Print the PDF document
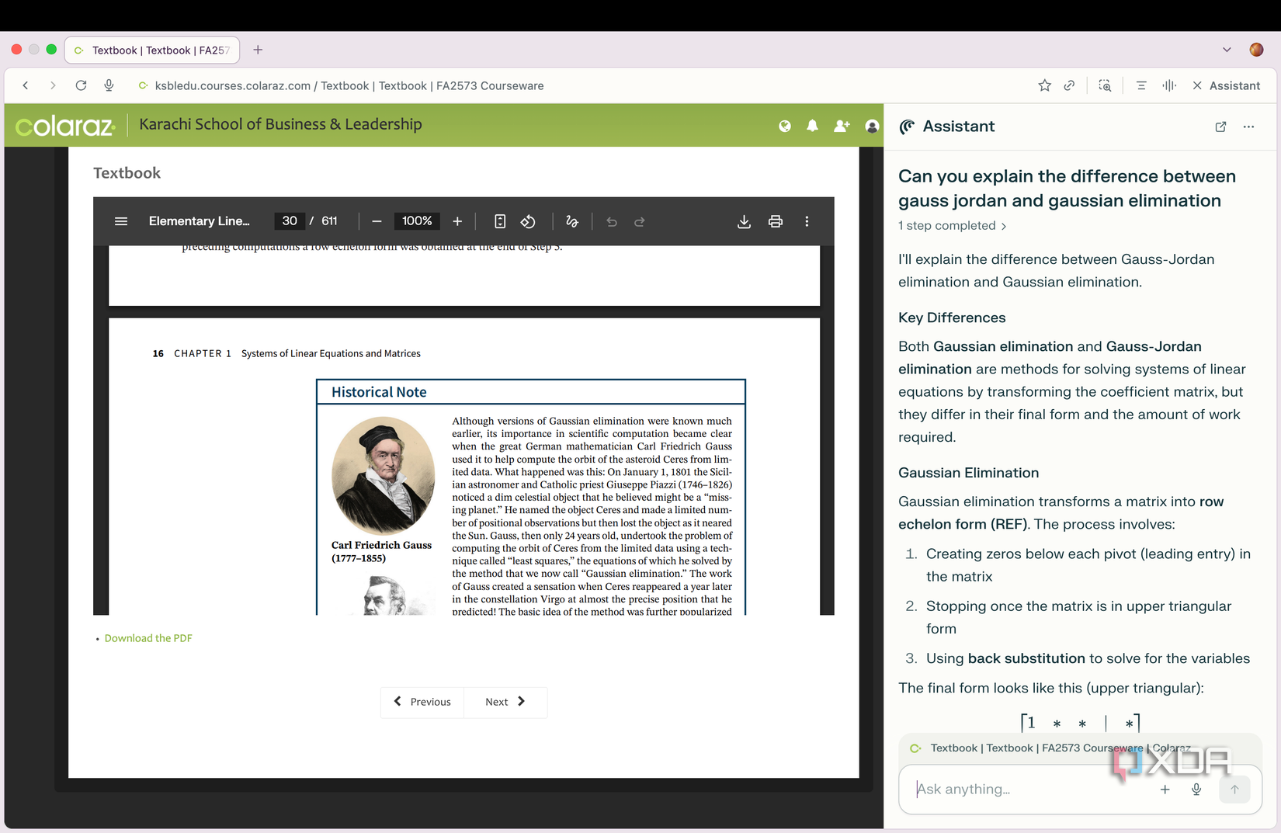Image resolution: width=1281 pixels, height=833 pixels. pyautogui.click(x=775, y=221)
